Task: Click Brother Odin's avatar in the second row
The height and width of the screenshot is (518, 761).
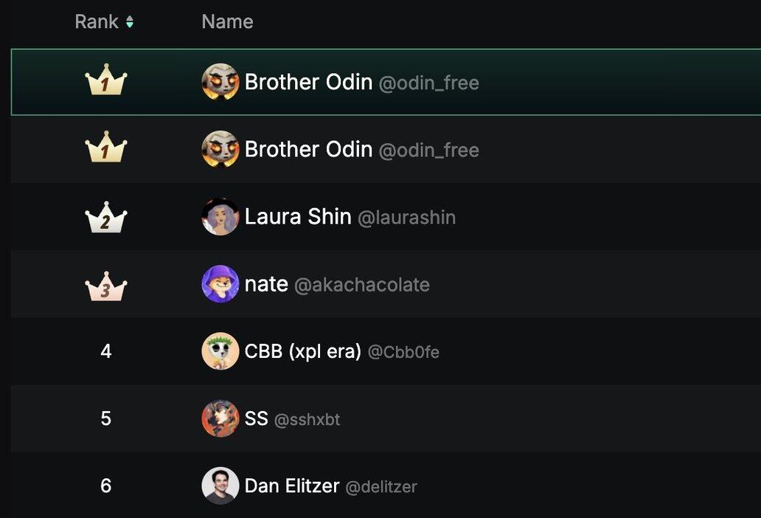Action: (x=220, y=149)
